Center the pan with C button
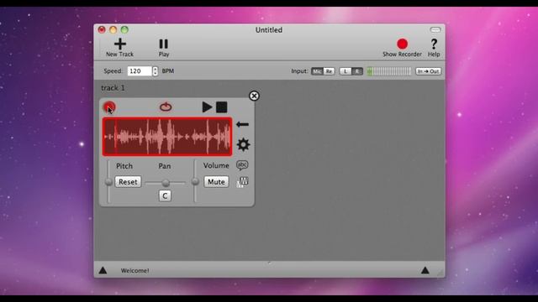This screenshot has height=302, width=538. pyautogui.click(x=165, y=195)
